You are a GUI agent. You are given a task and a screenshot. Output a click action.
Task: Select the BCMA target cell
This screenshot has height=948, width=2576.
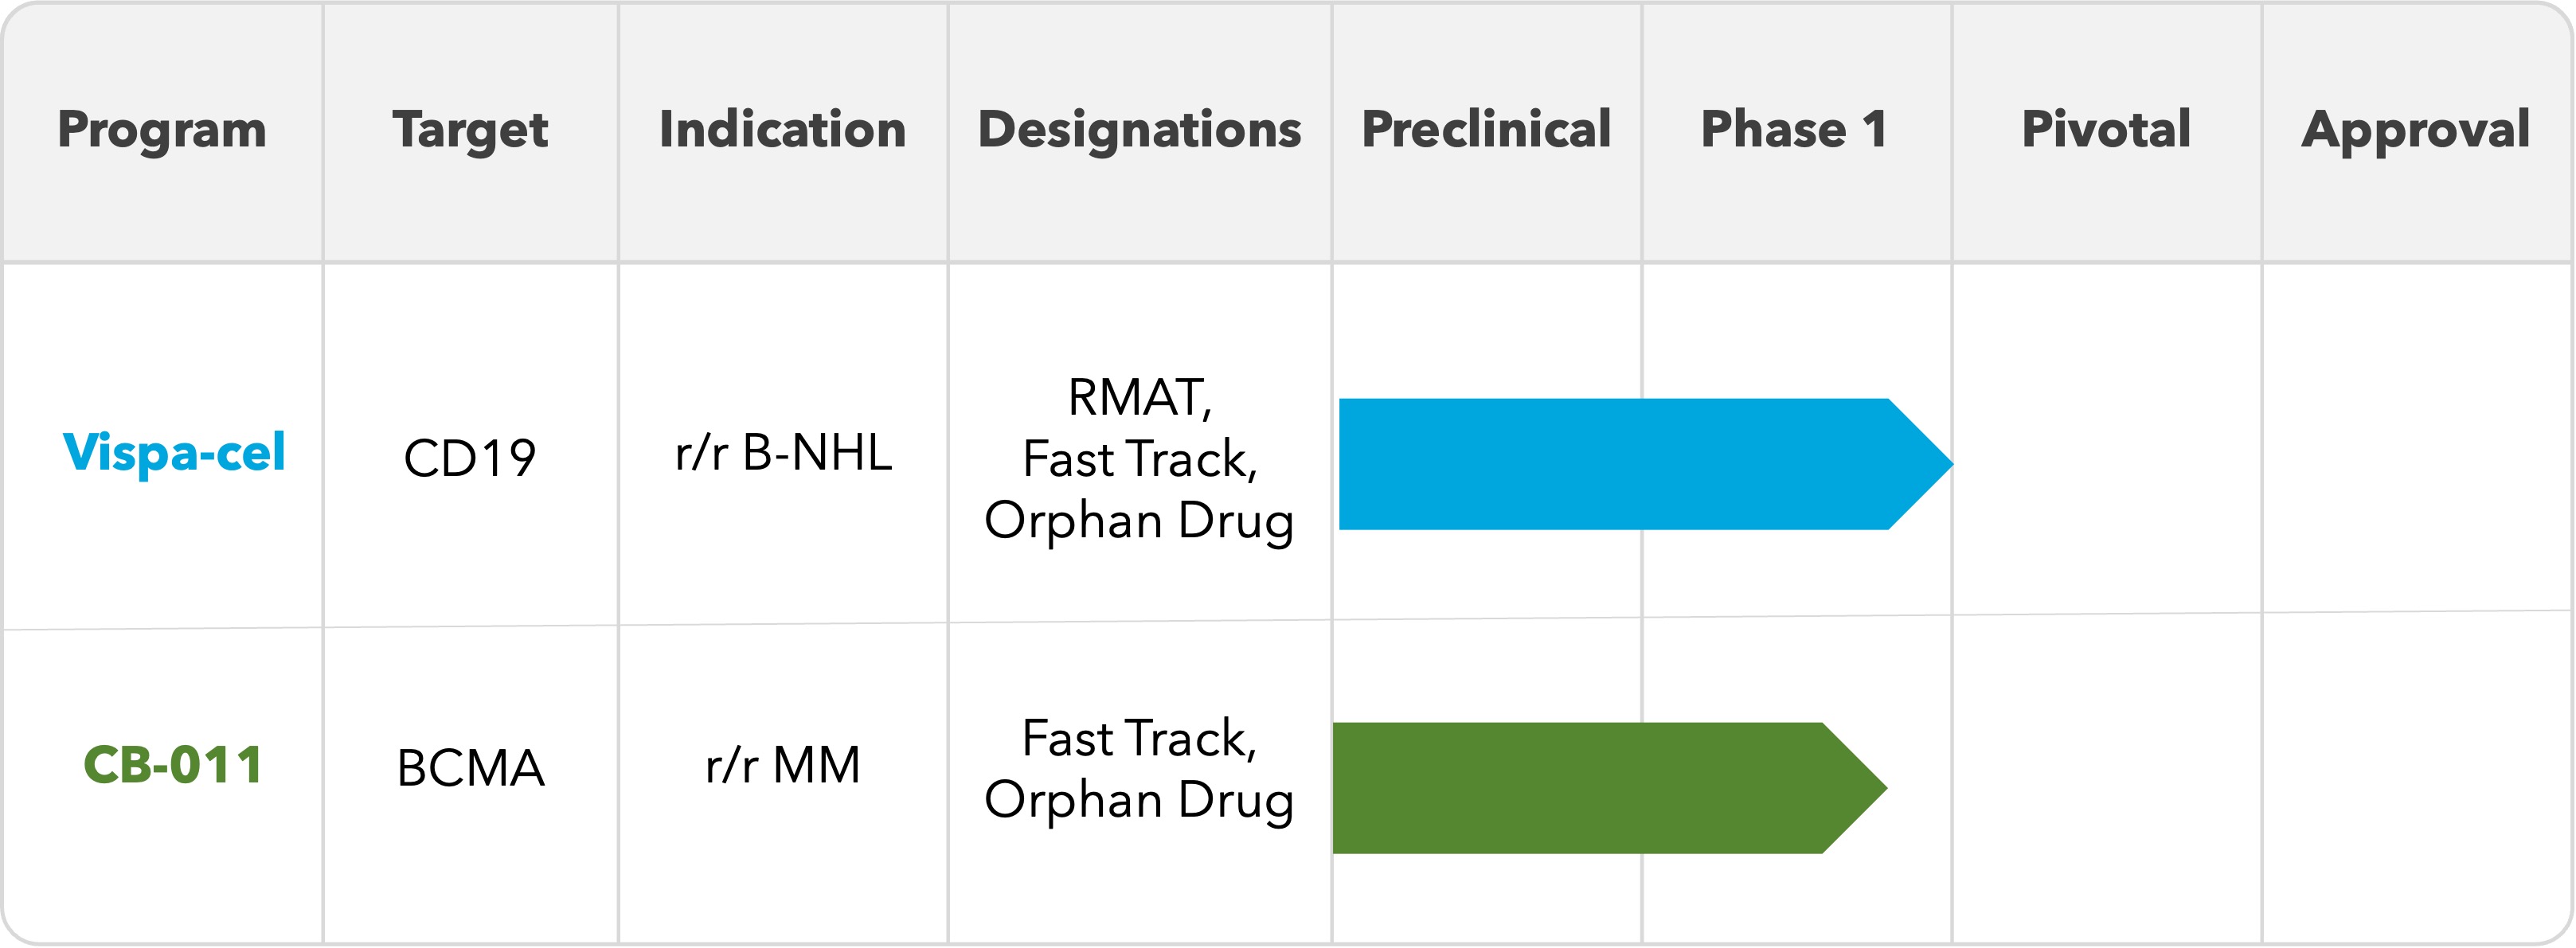470,768
